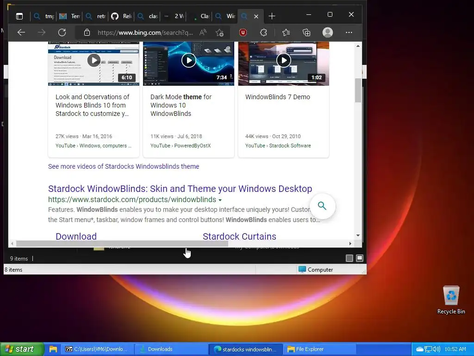Click the page scroll-up arrow
This screenshot has height=356, width=474.
point(358,46)
